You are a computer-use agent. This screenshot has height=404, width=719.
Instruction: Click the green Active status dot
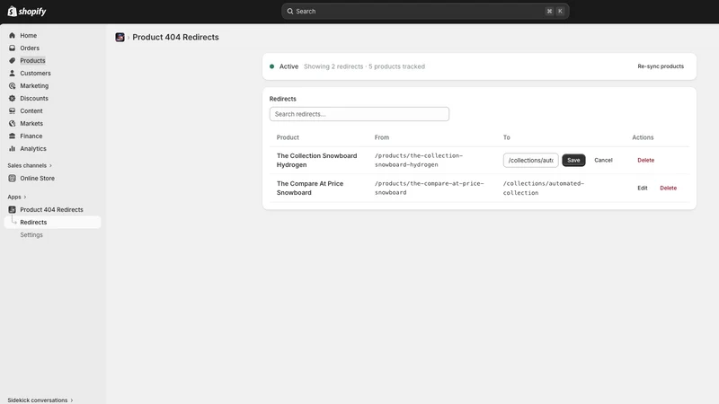click(x=272, y=66)
